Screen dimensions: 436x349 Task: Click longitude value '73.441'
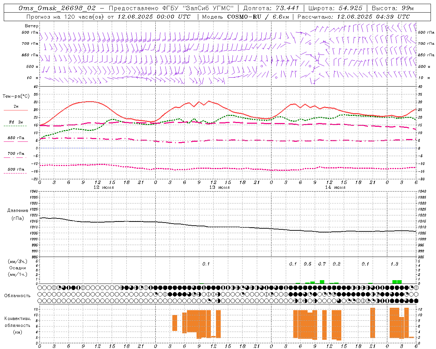click(x=287, y=8)
